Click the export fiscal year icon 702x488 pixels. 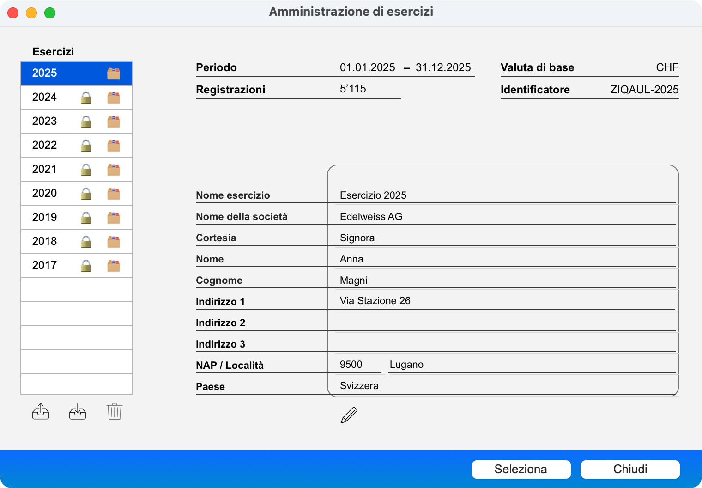[41, 411]
